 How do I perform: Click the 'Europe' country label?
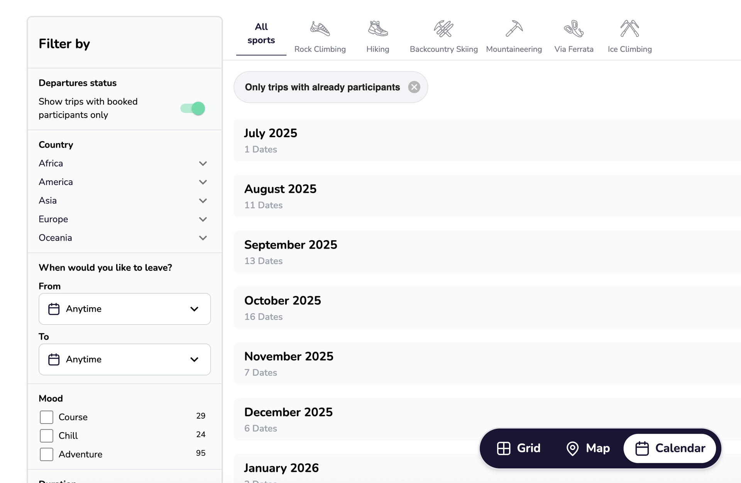pos(53,219)
